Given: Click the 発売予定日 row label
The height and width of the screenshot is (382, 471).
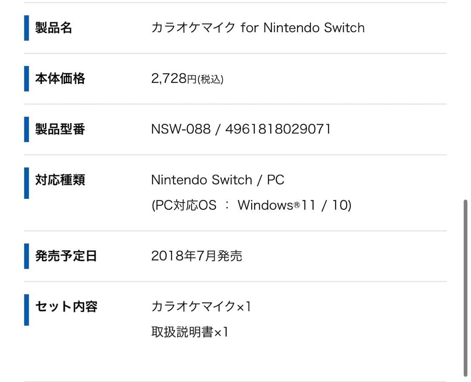Looking at the screenshot, I should (x=66, y=256).
